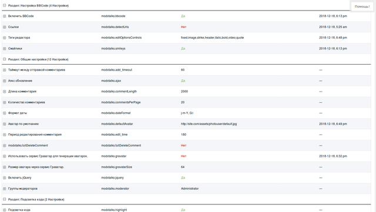The height and width of the screenshot is (212, 376).
Task: Expand the modxtalks.fullDeleteComment name row
Action: (4, 146)
